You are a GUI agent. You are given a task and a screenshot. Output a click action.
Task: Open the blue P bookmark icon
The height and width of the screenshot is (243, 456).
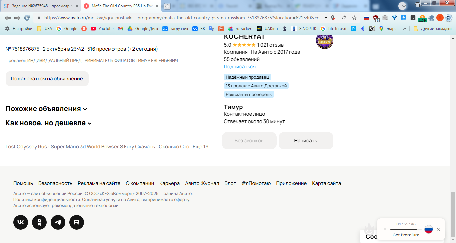click(x=353, y=29)
